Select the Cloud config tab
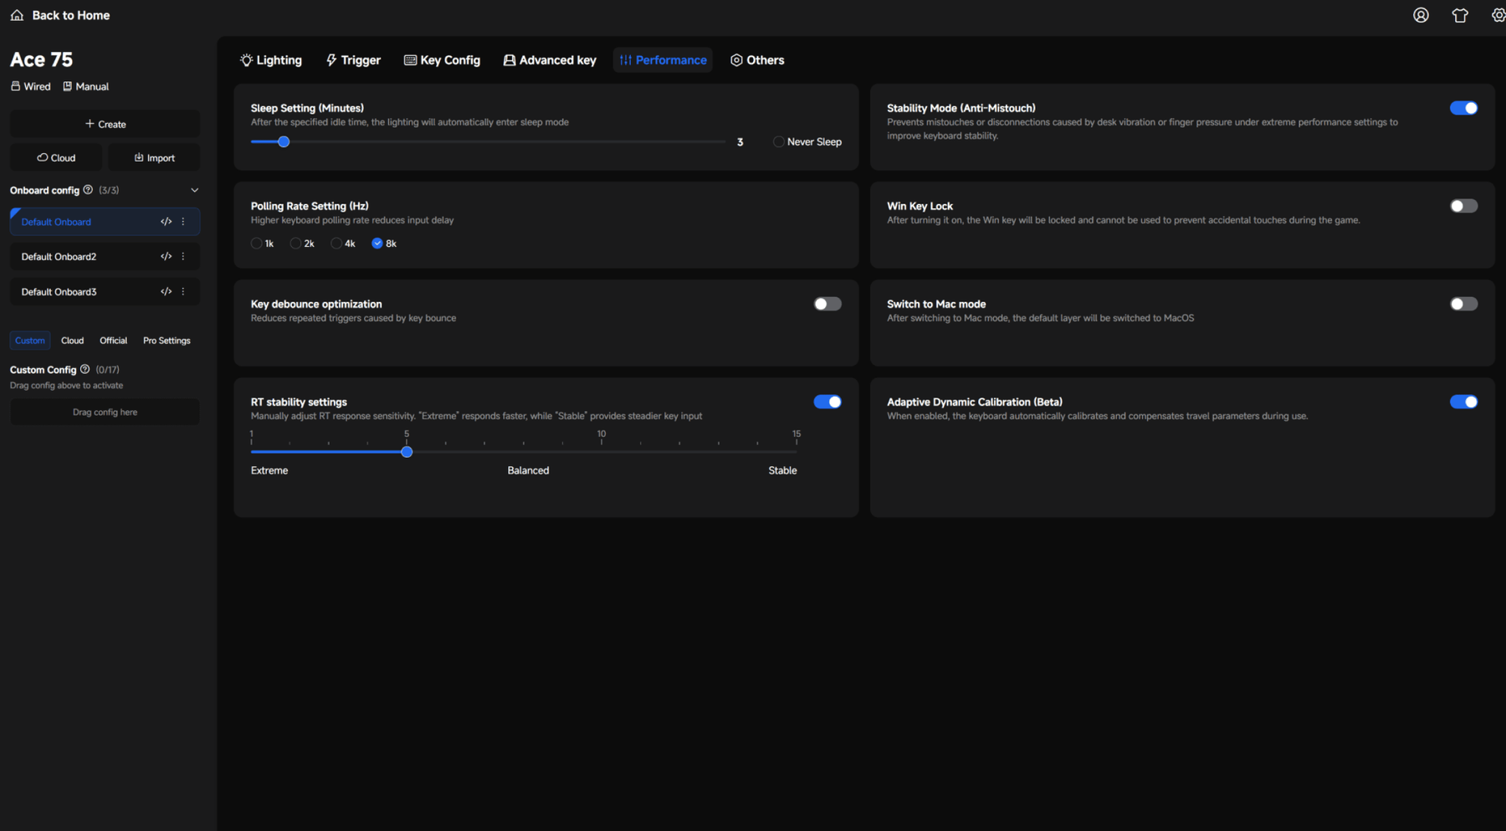The image size is (1506, 831). click(x=72, y=341)
